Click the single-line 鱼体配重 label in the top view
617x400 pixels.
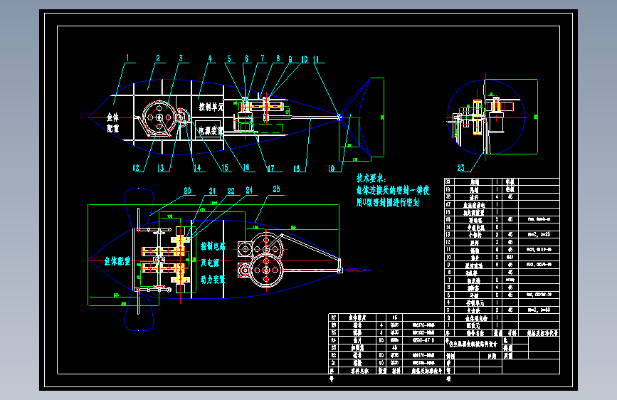pyautogui.click(x=117, y=261)
